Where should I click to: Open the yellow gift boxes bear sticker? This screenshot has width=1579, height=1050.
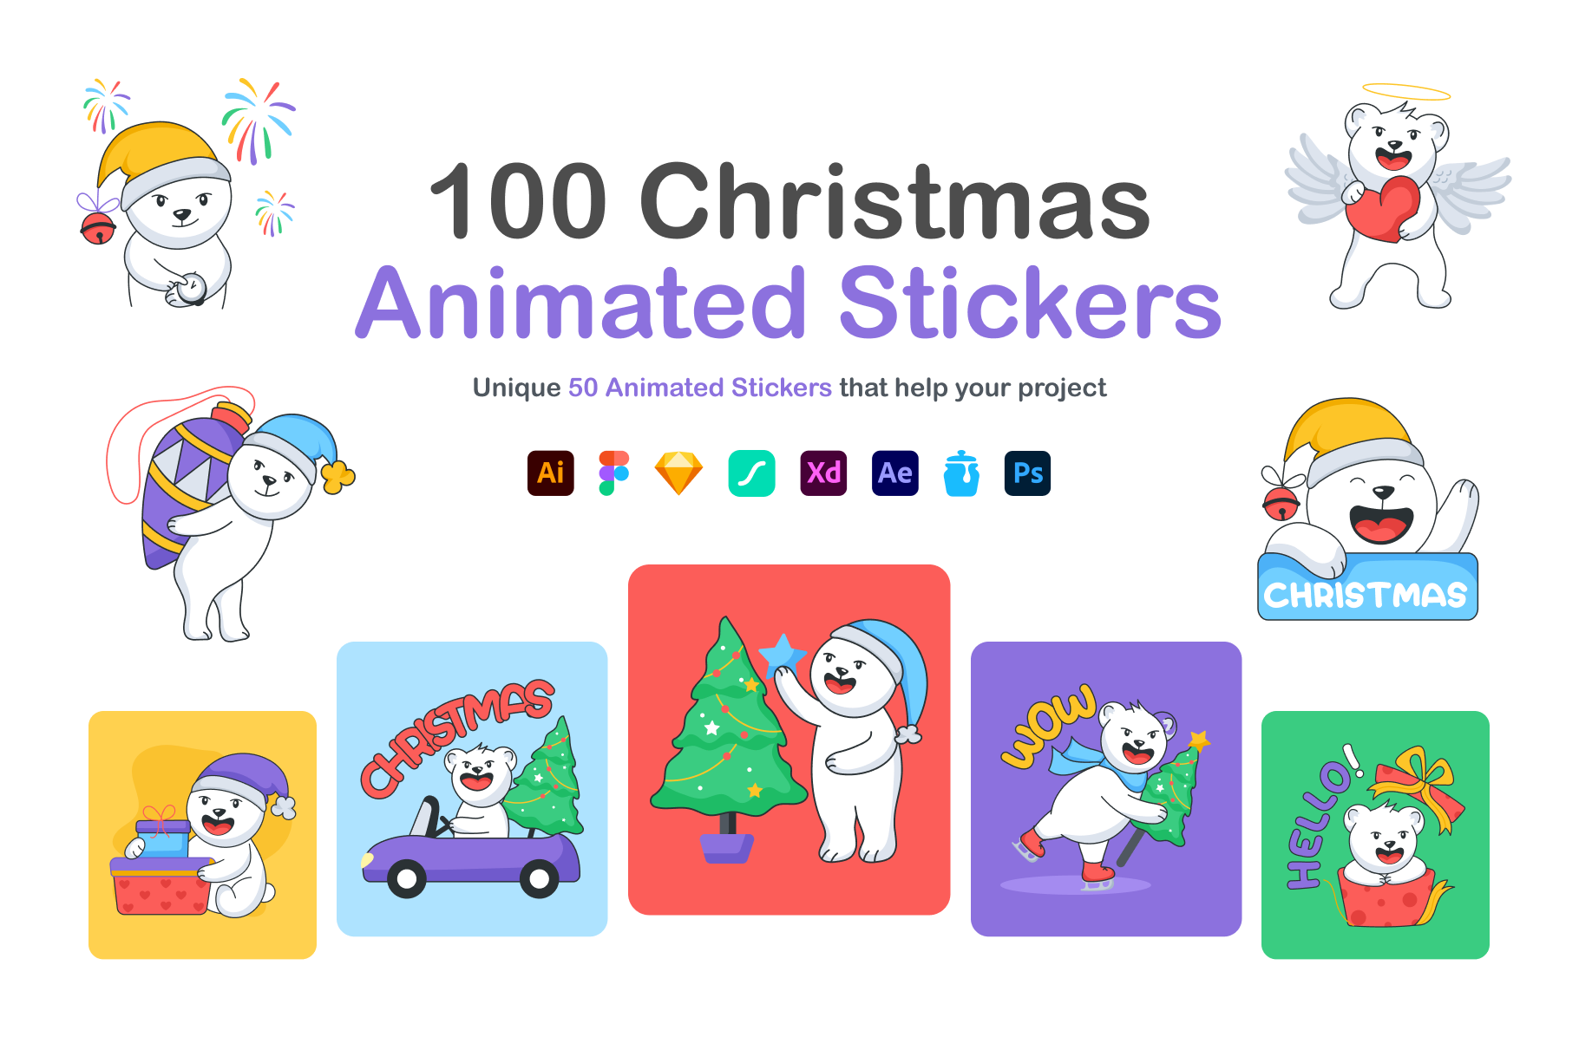pos(202,835)
